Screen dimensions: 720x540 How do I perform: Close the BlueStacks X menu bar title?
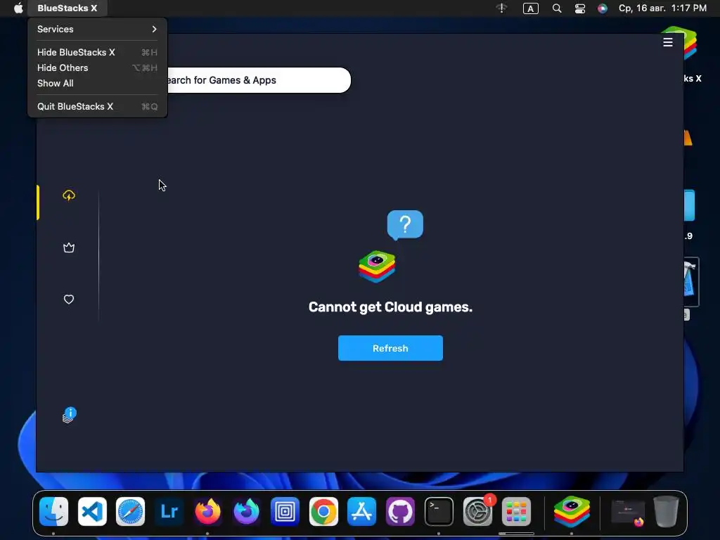(x=67, y=8)
